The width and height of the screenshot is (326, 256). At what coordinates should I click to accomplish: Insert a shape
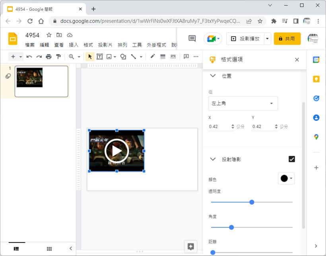123,56
